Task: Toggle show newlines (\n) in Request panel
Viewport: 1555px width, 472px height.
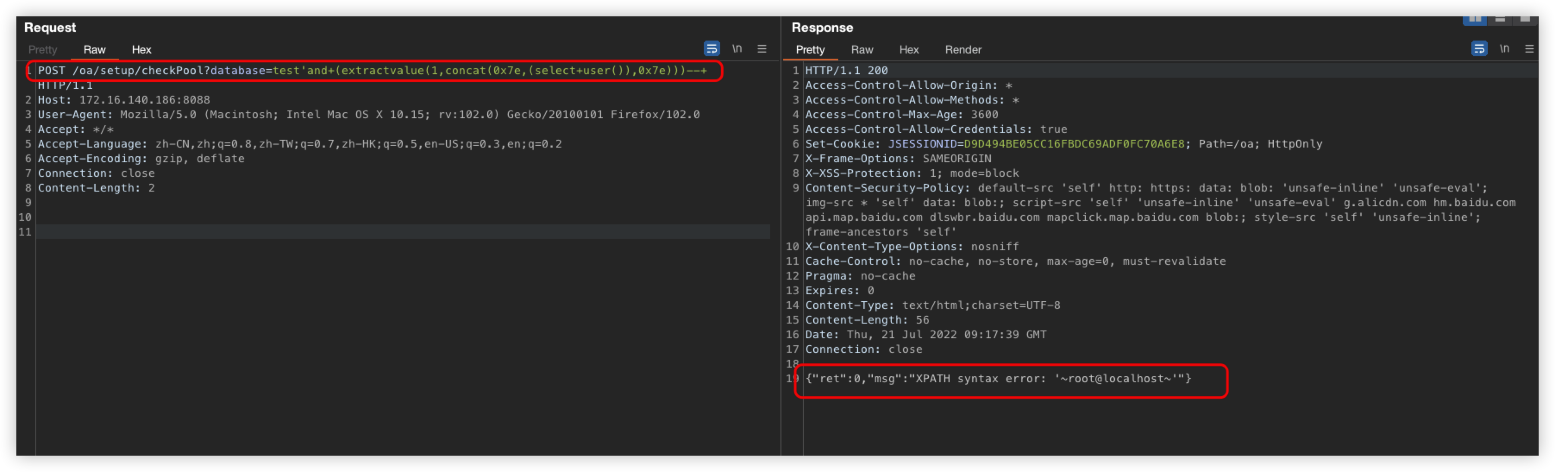Action: click(737, 48)
